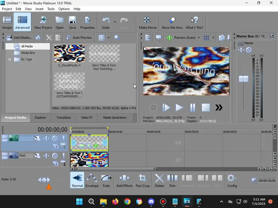Toggle Auto Preview in Project Media
Viewport: 278px width, 208px height.
click(79, 37)
